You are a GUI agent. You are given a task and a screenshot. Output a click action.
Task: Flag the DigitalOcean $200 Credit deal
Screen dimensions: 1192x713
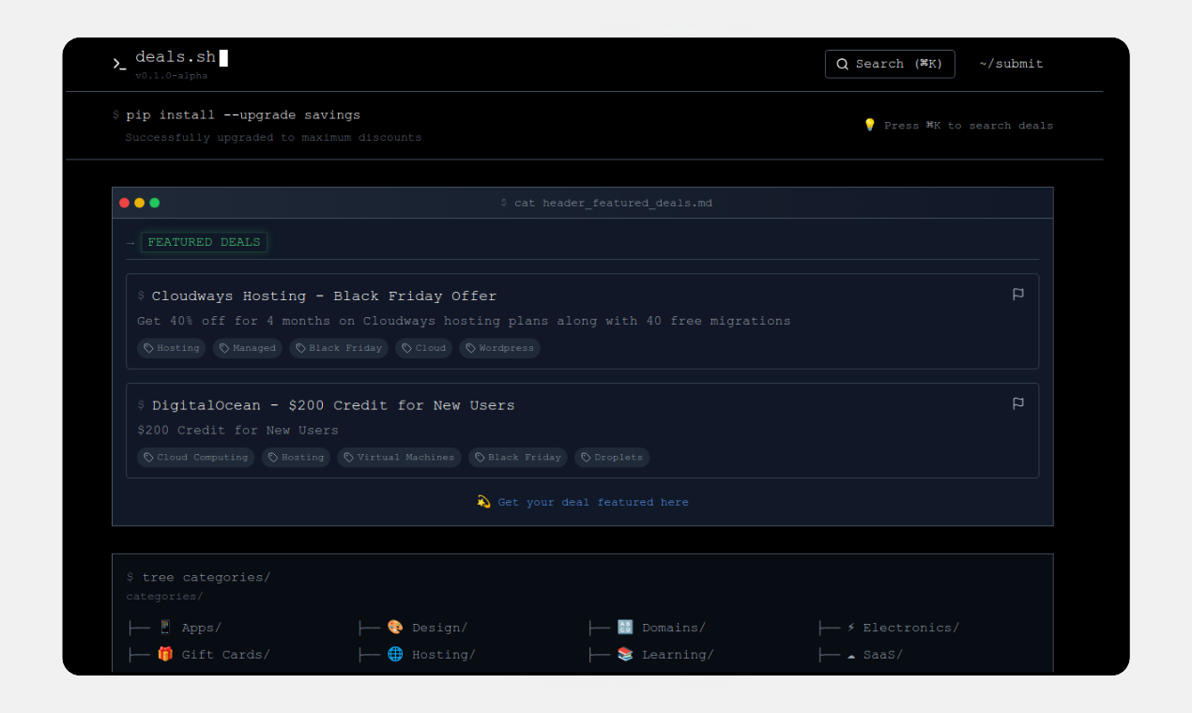point(1018,403)
